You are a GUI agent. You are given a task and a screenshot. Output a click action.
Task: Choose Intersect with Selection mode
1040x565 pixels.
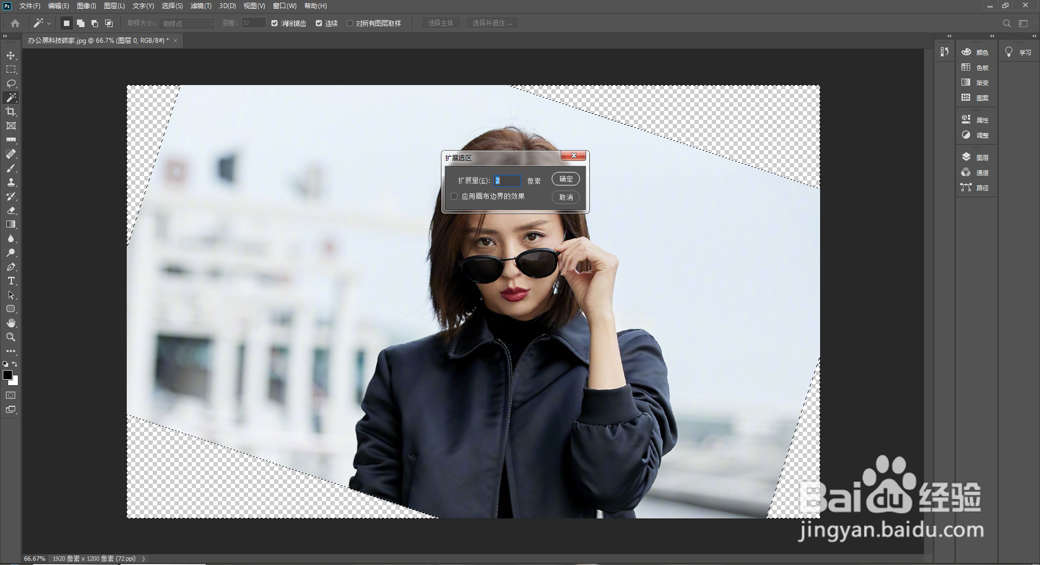tap(109, 23)
